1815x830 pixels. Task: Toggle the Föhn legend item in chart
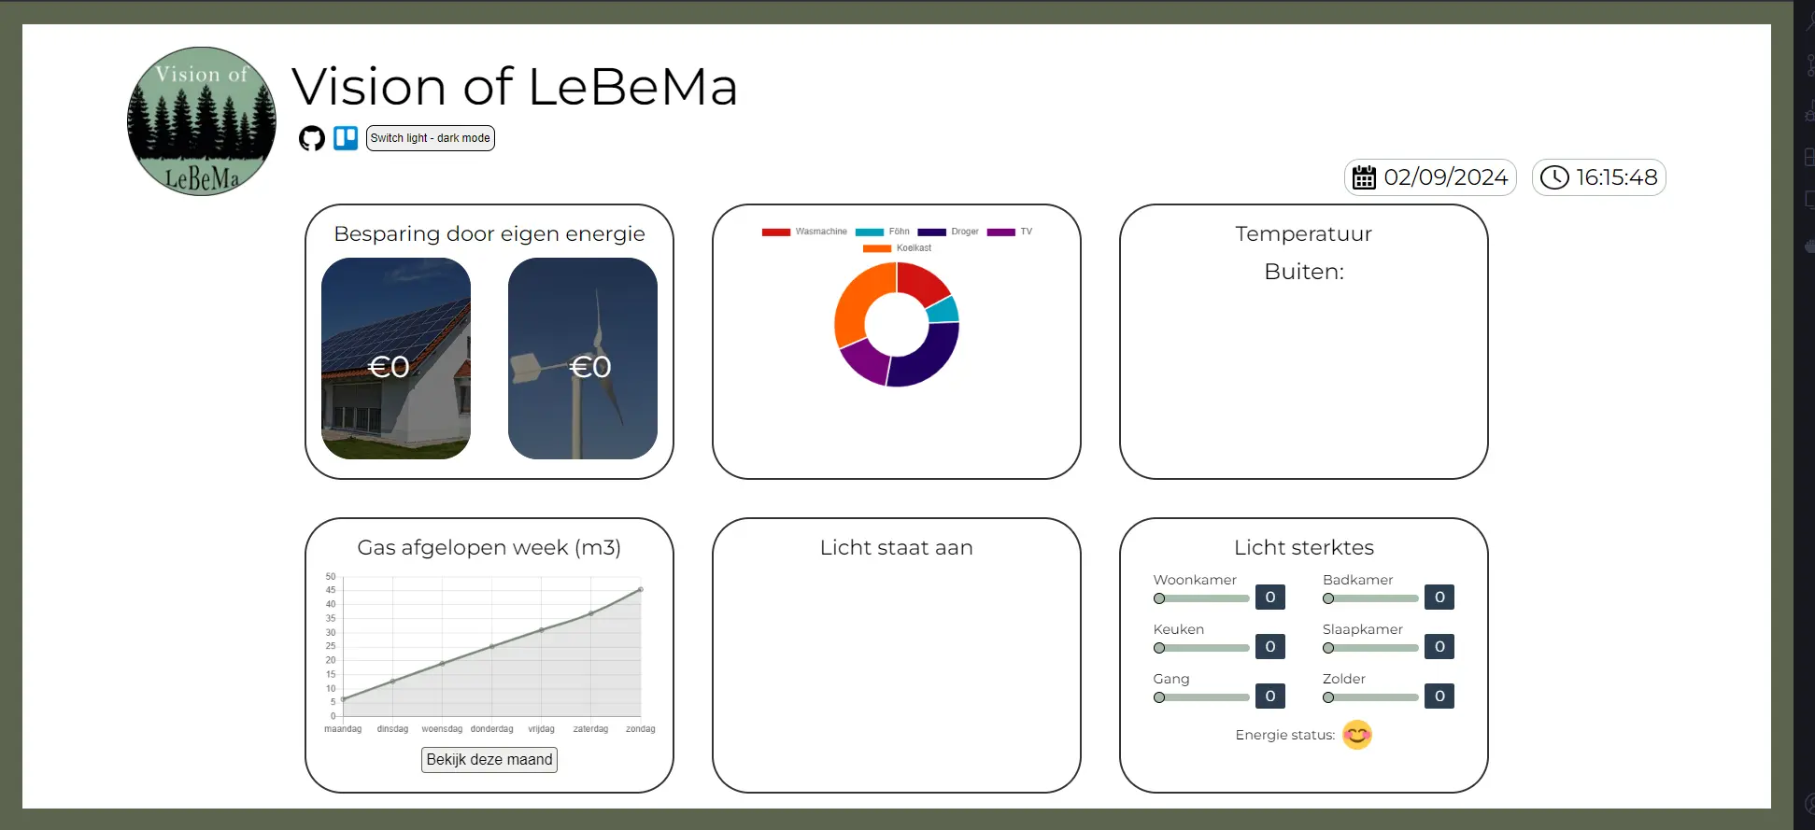[883, 232]
